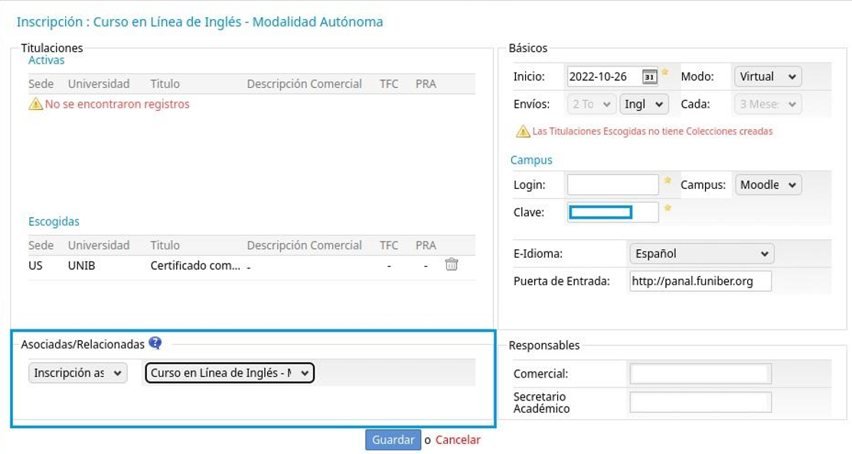Expand the Curso en Línea de Inglés dropdown
Screen dimensions: 852x454
tap(230, 373)
